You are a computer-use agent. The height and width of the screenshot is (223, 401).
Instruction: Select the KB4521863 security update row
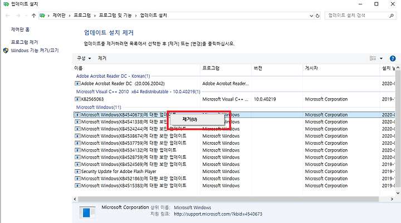point(234,179)
